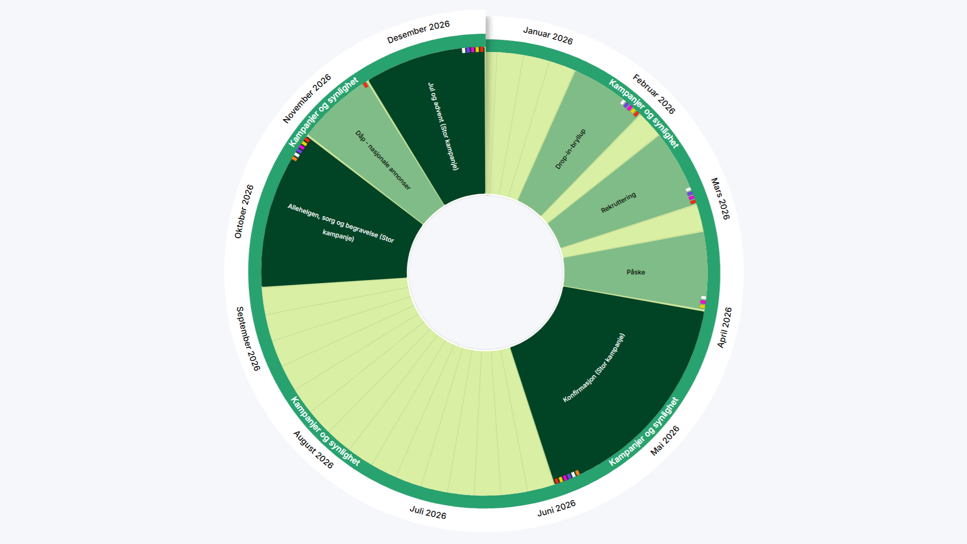Click the Oktober 2026 month label

(244, 211)
